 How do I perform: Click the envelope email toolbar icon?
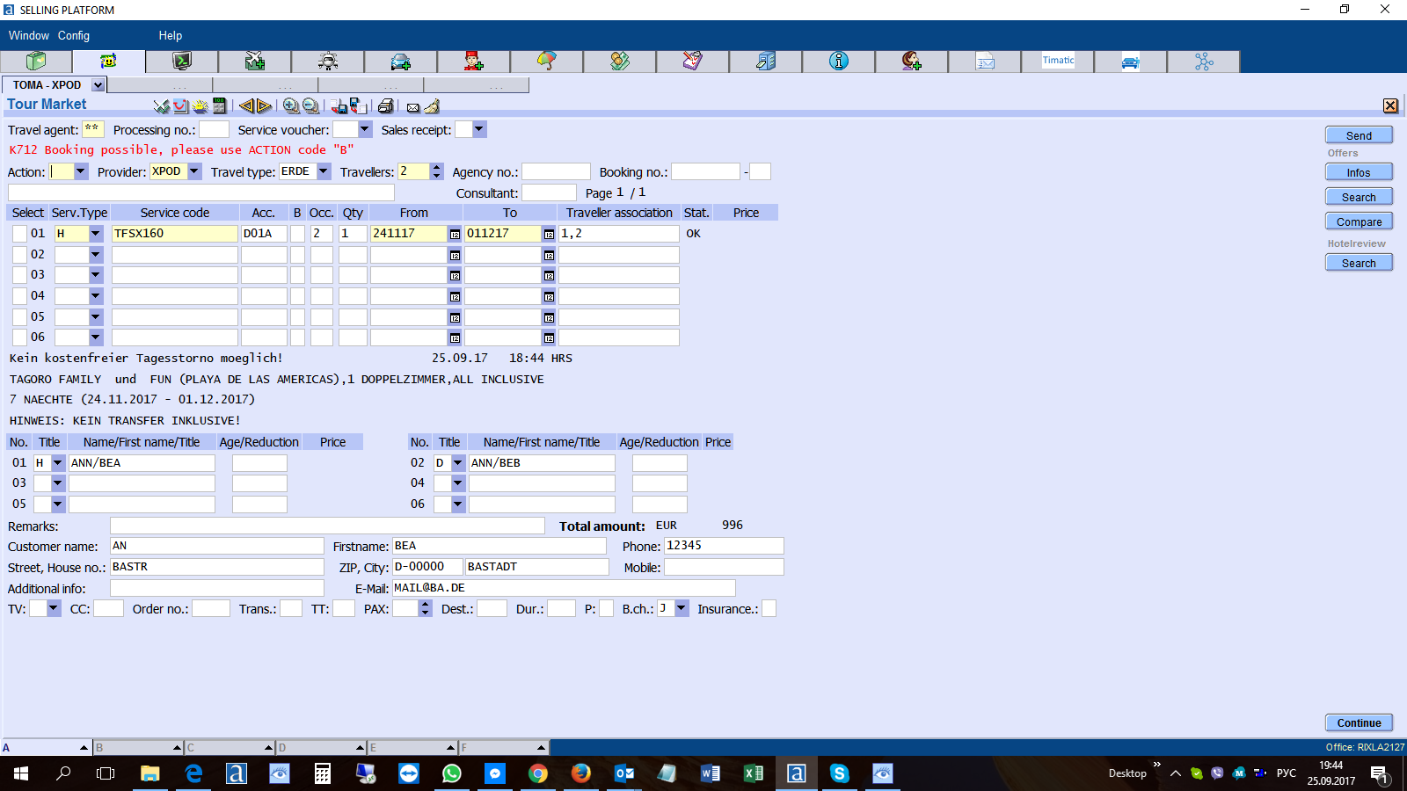(x=413, y=107)
